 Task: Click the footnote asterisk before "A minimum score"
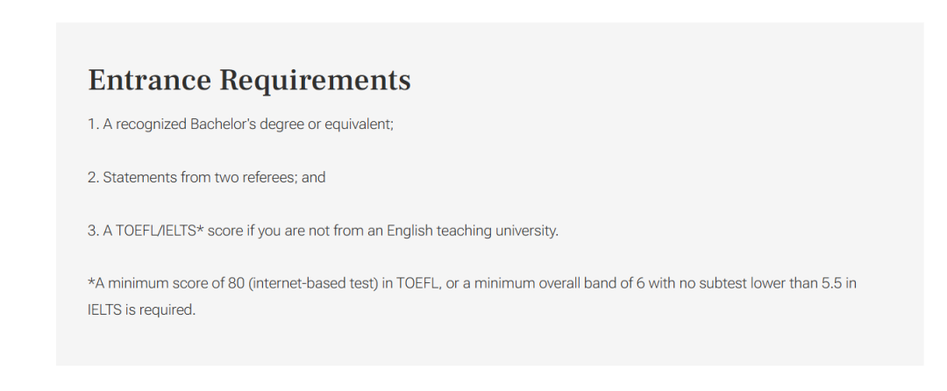[x=90, y=282]
